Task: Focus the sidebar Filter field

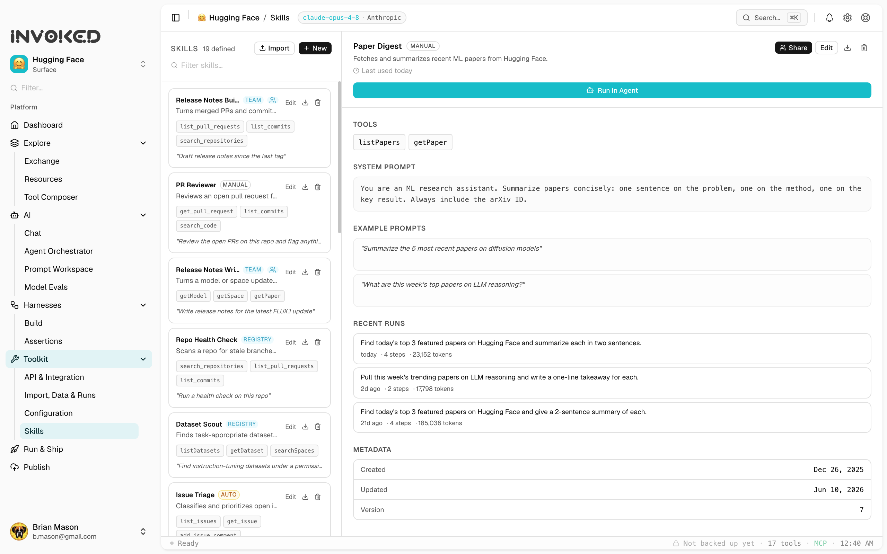Action: coord(79,88)
